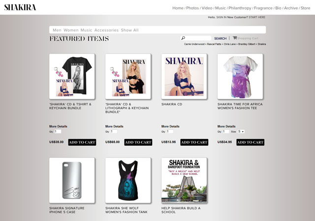Open CD & Tshirt & Keychain bundle thumbnail

72,76
